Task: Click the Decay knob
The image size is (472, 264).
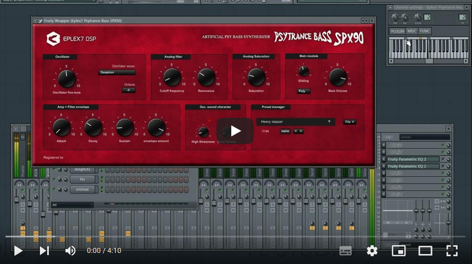Action: pos(93,128)
